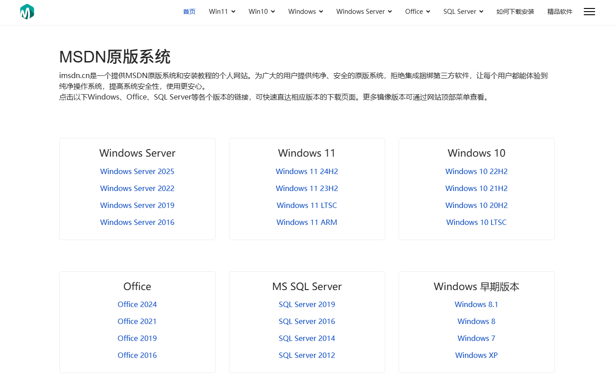Open the Windows XP link

[x=476, y=355]
